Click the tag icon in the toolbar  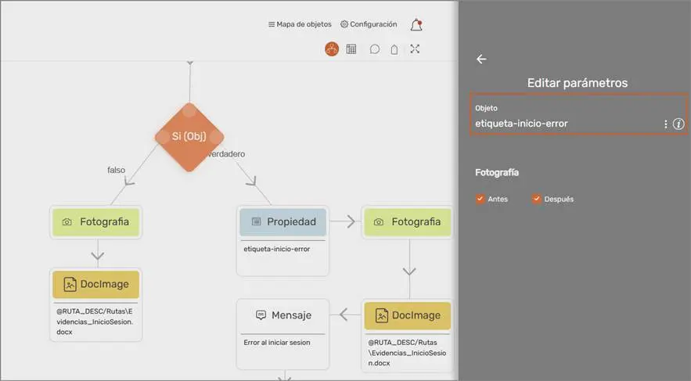click(x=394, y=49)
